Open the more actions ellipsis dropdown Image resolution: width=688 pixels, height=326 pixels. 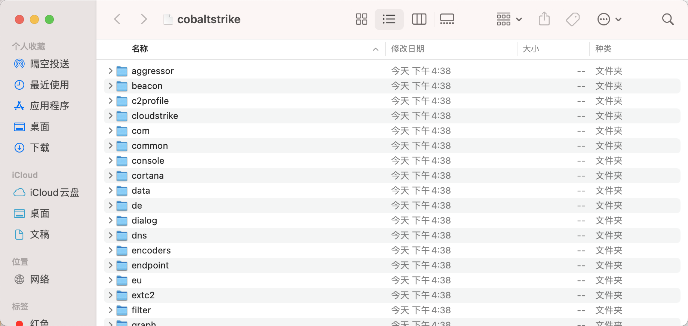tap(609, 19)
